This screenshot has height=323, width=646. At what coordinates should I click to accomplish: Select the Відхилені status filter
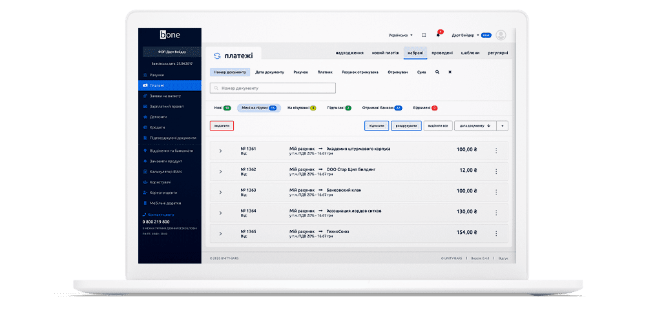coord(425,108)
